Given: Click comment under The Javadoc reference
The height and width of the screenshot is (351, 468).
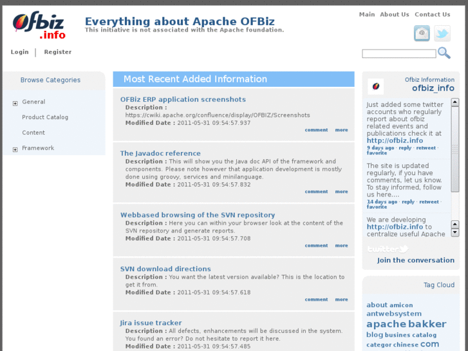Looking at the screenshot, I should point(316,191).
